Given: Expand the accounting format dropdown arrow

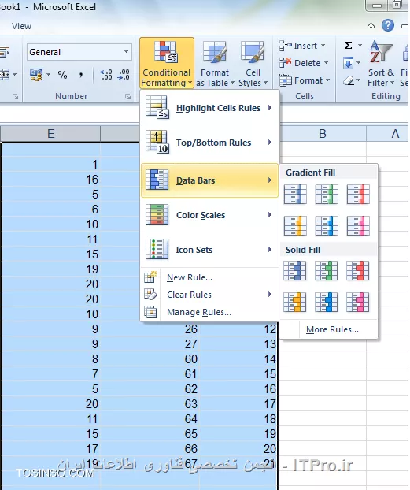Looking at the screenshot, I should point(49,75).
